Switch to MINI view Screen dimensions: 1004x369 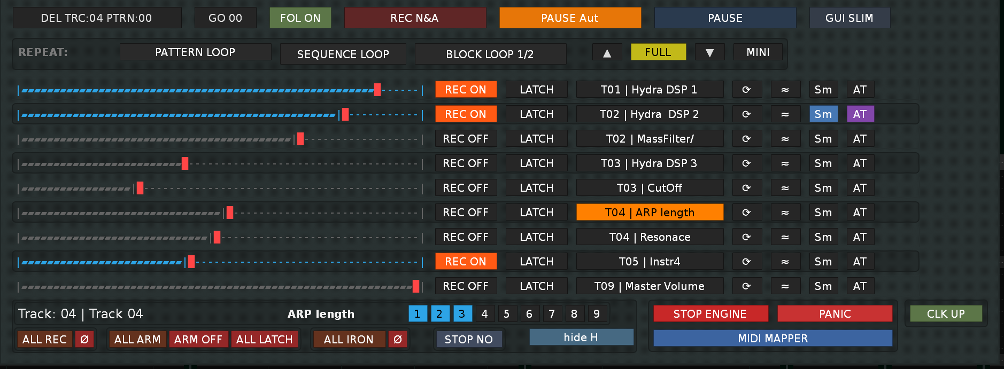click(758, 52)
